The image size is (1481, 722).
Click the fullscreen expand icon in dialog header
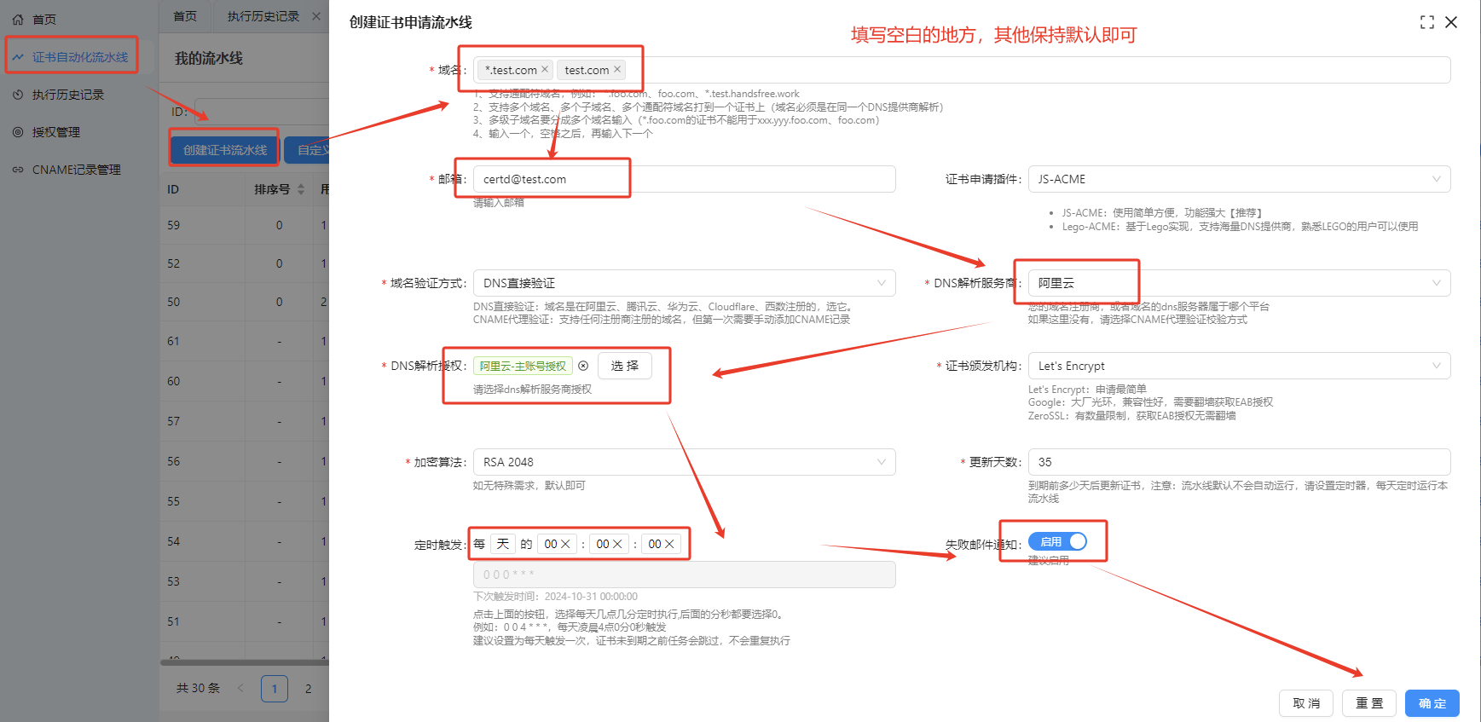point(1426,22)
